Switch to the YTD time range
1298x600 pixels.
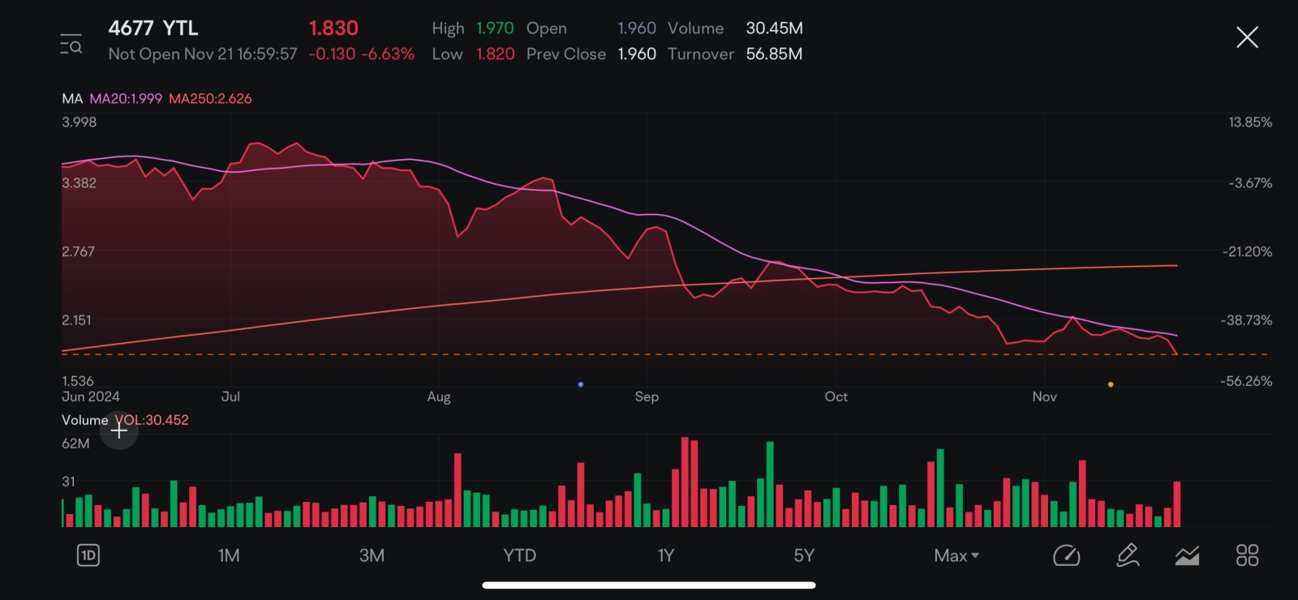(x=519, y=555)
